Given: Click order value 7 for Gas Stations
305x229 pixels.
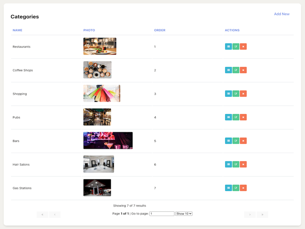Looking at the screenshot, I should [x=155, y=188].
